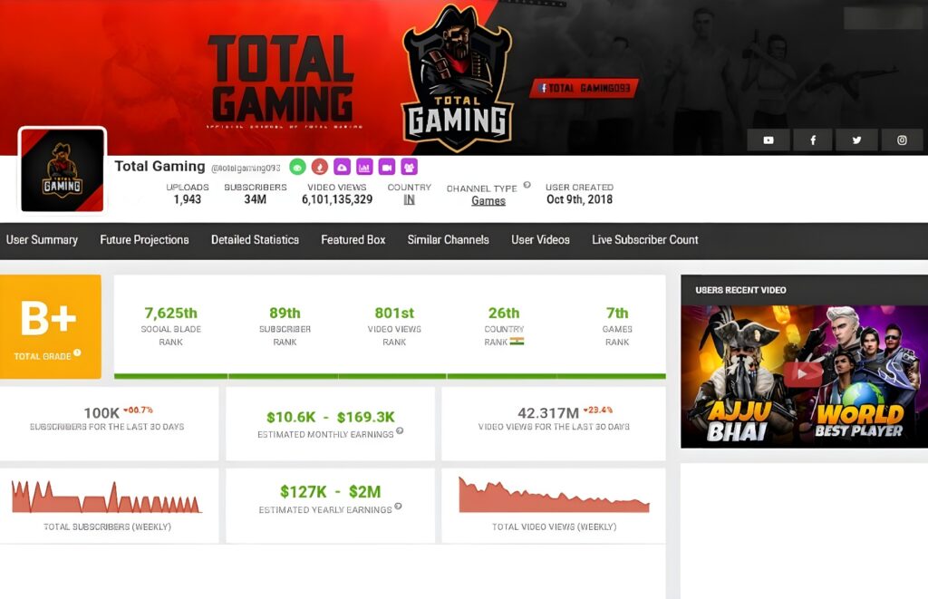Go to the Similar Channels tab

click(448, 240)
